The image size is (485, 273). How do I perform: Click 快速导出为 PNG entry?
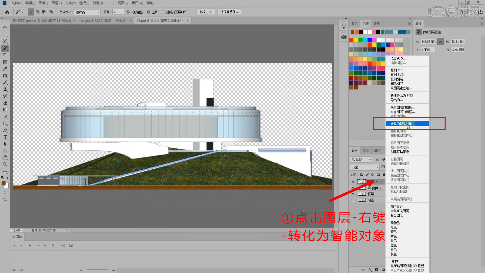(x=402, y=96)
